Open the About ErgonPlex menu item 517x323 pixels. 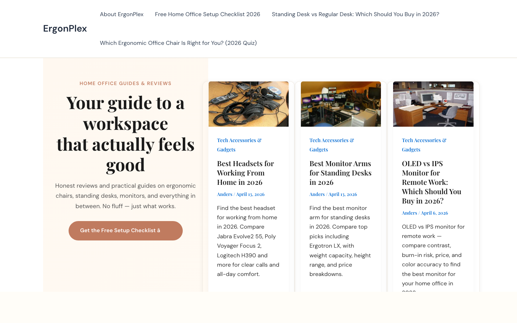pos(121,14)
